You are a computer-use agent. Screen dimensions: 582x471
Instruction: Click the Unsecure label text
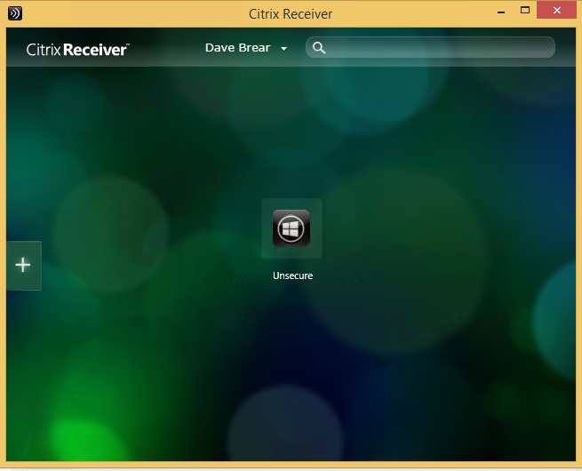click(x=292, y=276)
